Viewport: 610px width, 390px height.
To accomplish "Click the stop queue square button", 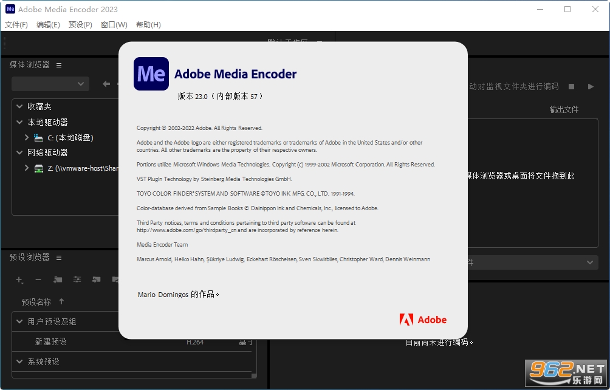I will point(572,86).
